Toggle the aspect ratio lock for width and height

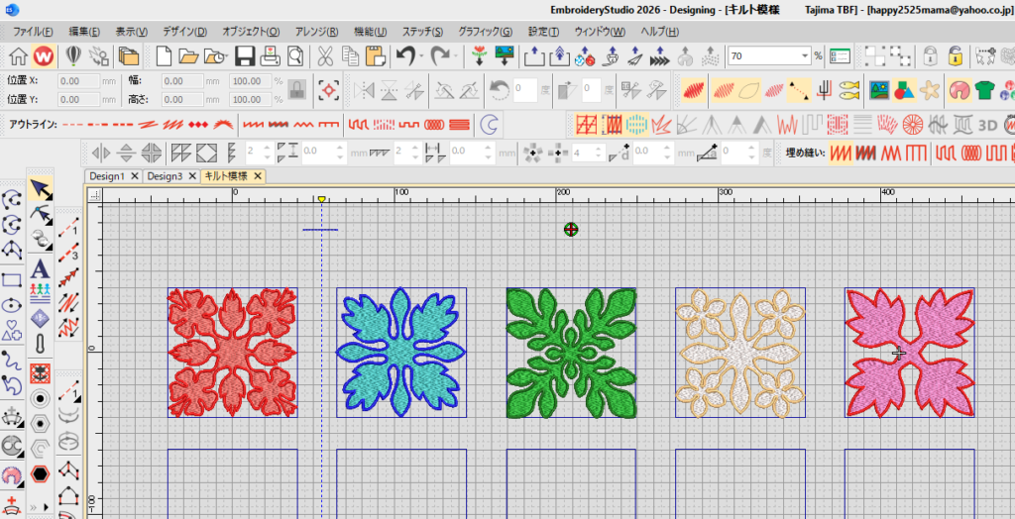click(296, 90)
